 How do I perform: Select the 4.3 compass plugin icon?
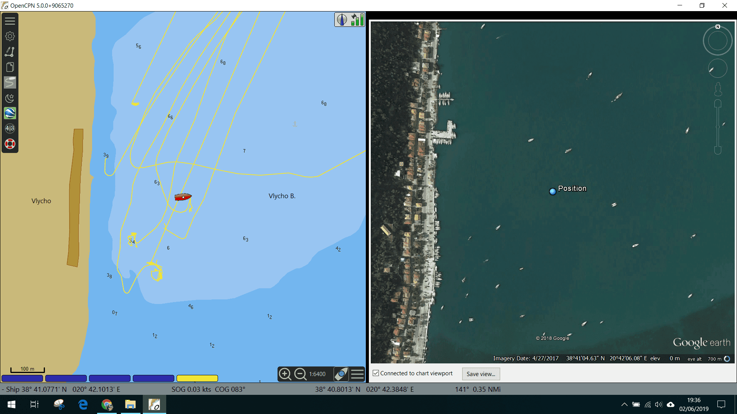click(10, 128)
